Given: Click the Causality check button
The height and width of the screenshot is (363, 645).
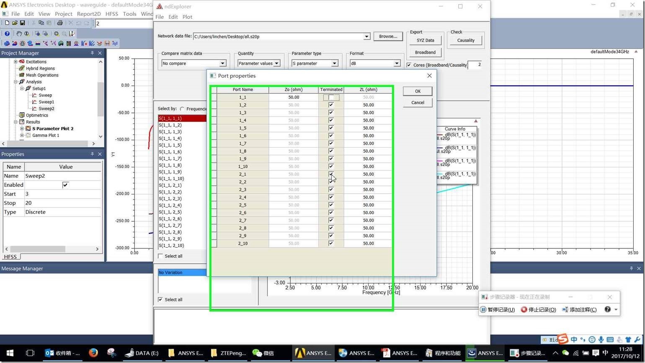Looking at the screenshot, I should tap(466, 40).
